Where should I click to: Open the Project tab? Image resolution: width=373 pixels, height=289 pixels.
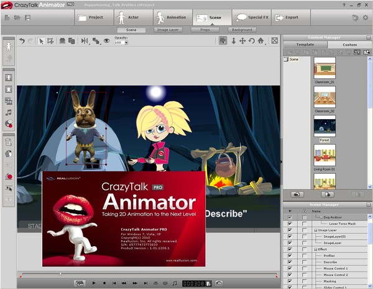click(x=94, y=17)
